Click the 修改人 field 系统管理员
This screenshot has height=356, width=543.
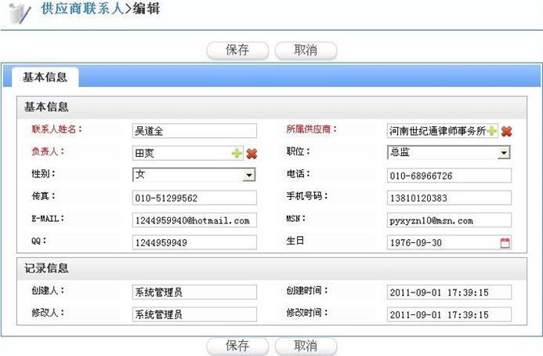pyautogui.click(x=194, y=314)
